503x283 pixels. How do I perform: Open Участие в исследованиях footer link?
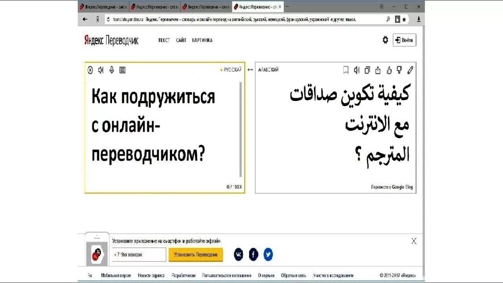333,276
